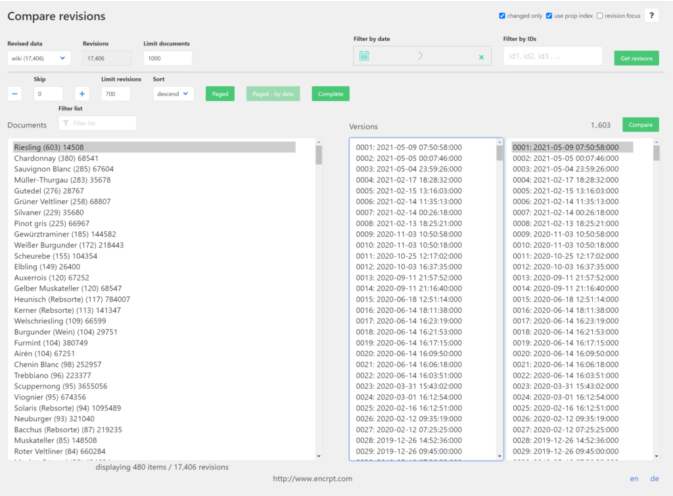Expand the Sort order dropdown
The width and height of the screenshot is (673, 496).
(x=173, y=94)
